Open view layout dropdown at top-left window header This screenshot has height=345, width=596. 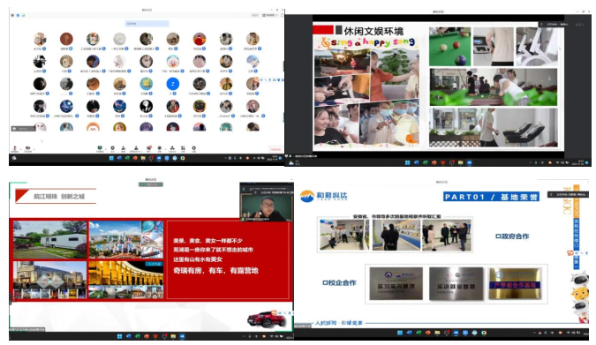pos(269,15)
